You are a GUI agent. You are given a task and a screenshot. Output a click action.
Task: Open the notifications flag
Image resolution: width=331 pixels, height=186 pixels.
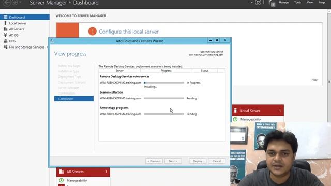coord(272,3)
